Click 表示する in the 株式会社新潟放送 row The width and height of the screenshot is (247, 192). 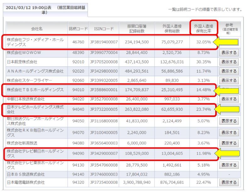(229, 143)
